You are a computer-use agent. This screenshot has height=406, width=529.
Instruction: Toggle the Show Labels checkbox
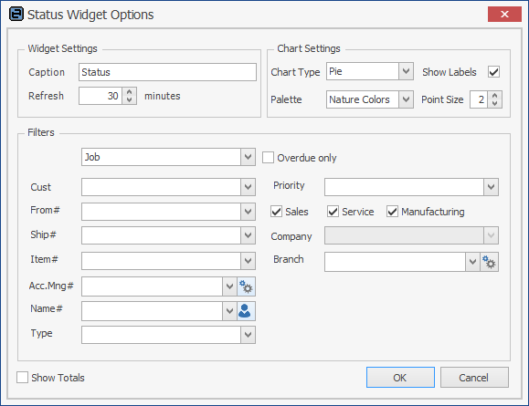click(x=493, y=72)
